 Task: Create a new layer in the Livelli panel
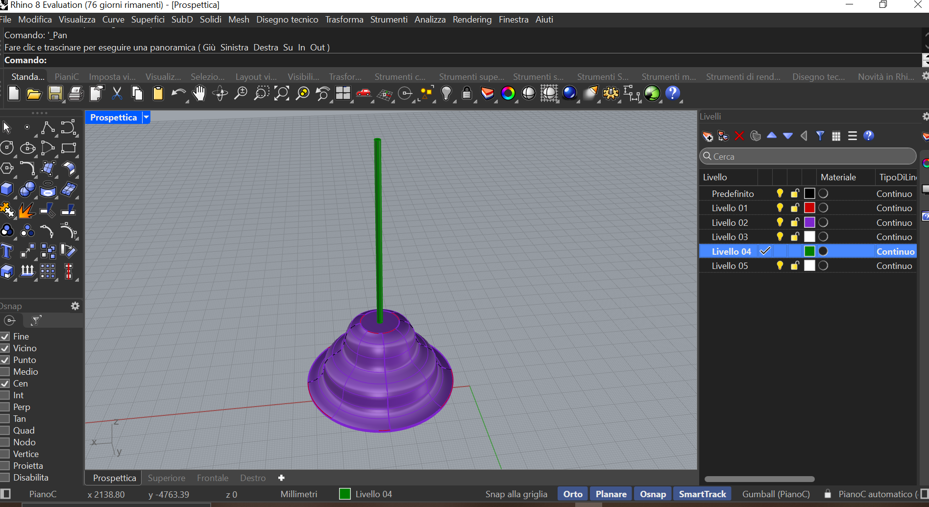click(707, 136)
